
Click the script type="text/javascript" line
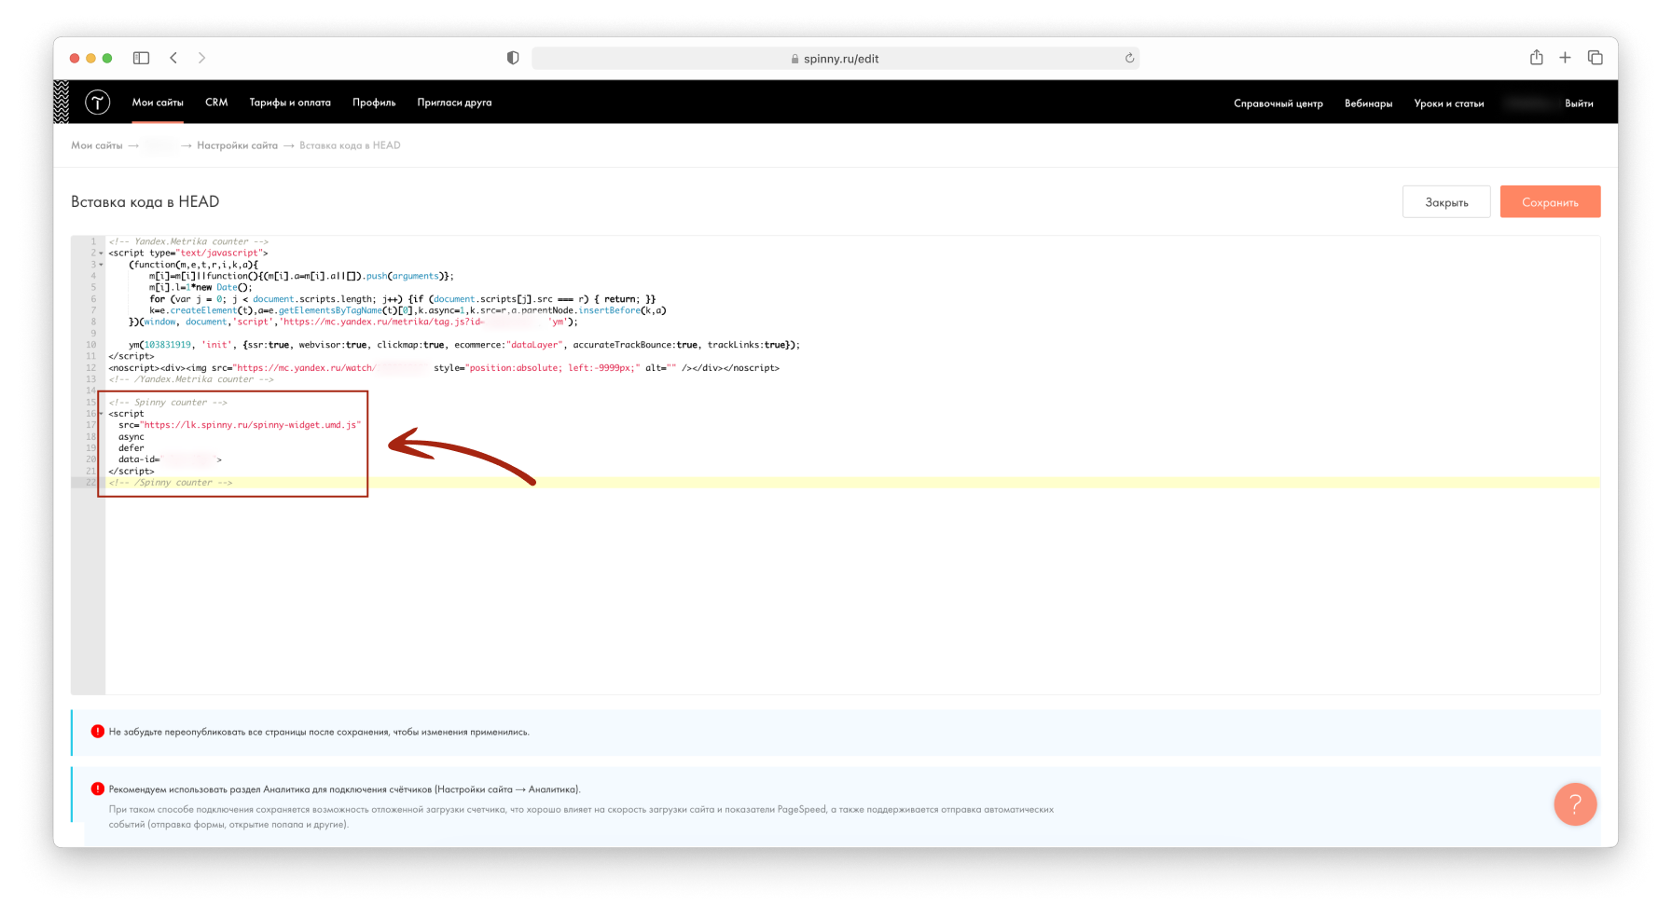point(188,253)
